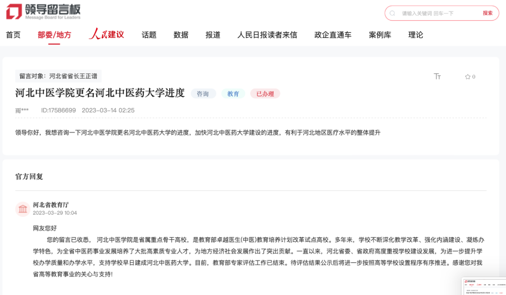Click the 教育 category tag
This screenshot has width=506, height=295.
(233, 93)
